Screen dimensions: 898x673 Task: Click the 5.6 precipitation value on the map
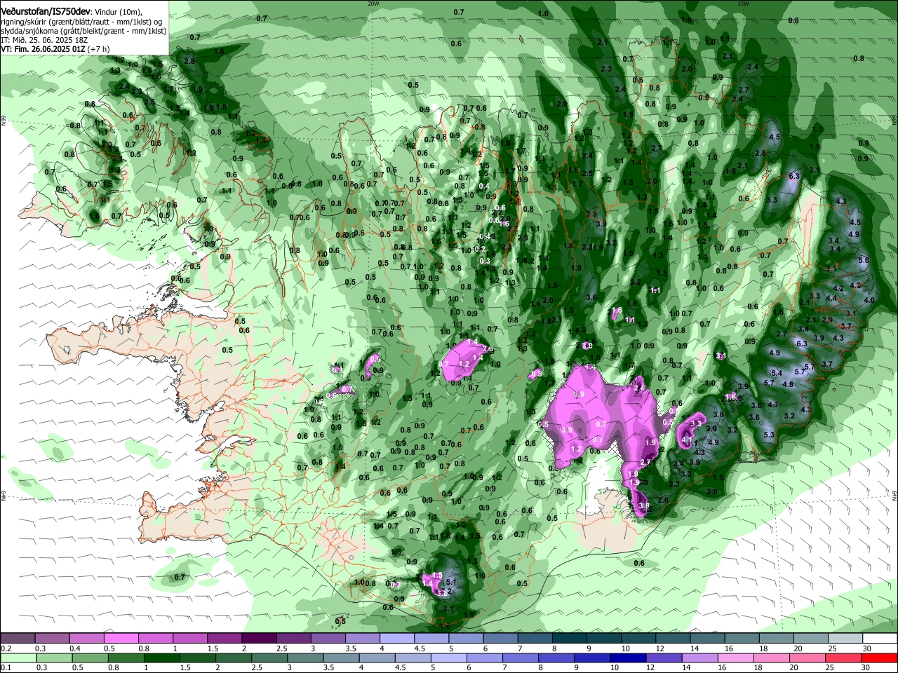coord(864,260)
